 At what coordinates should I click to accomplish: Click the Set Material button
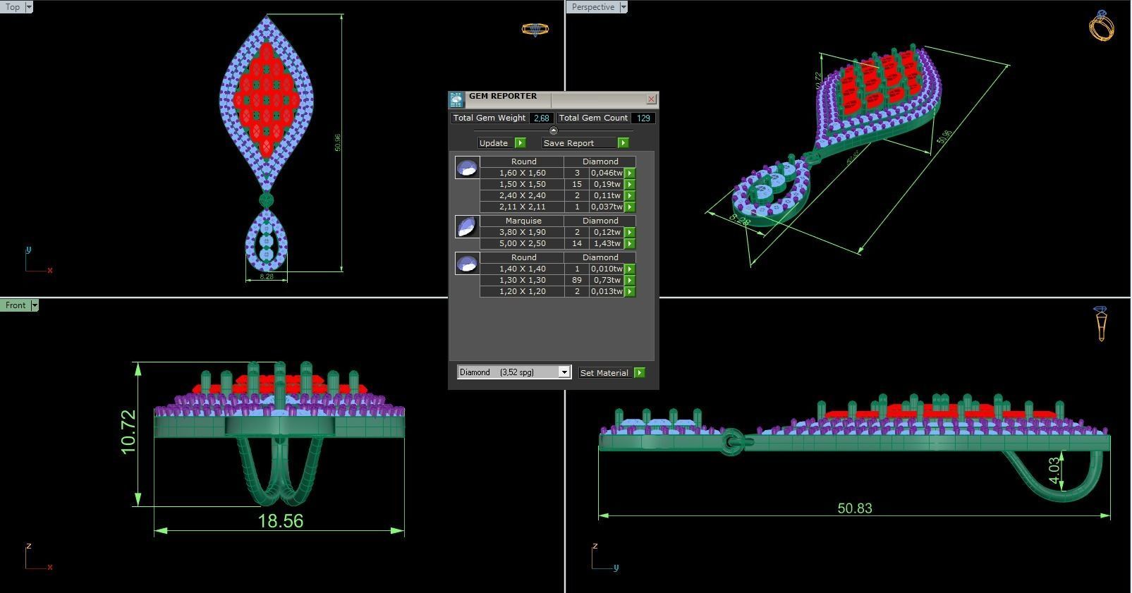(606, 372)
